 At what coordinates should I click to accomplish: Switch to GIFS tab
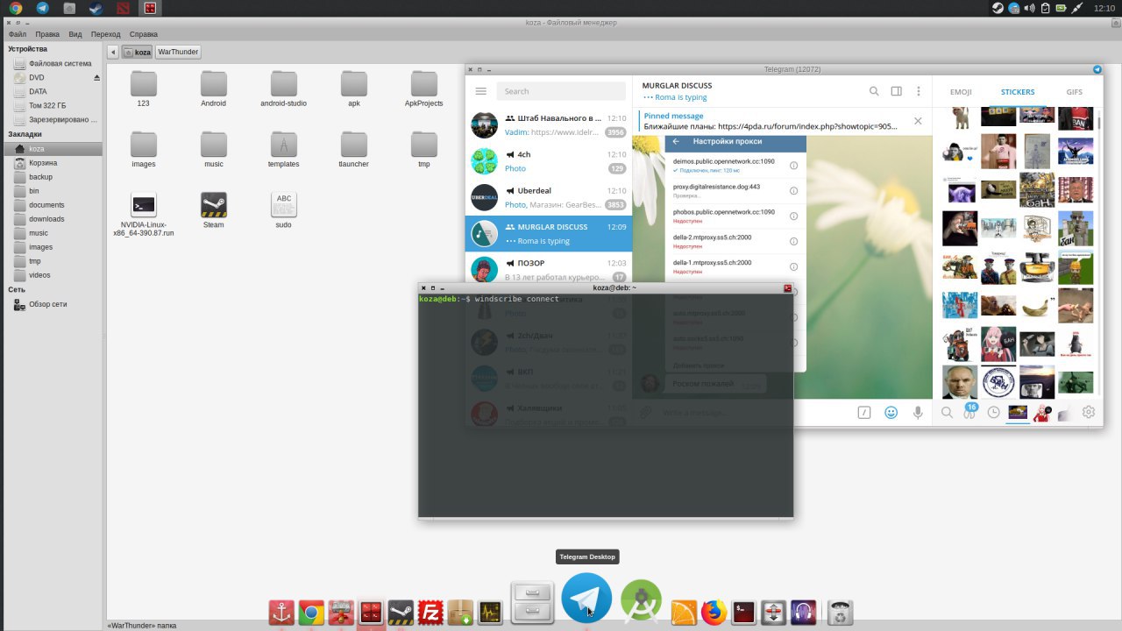click(x=1075, y=92)
